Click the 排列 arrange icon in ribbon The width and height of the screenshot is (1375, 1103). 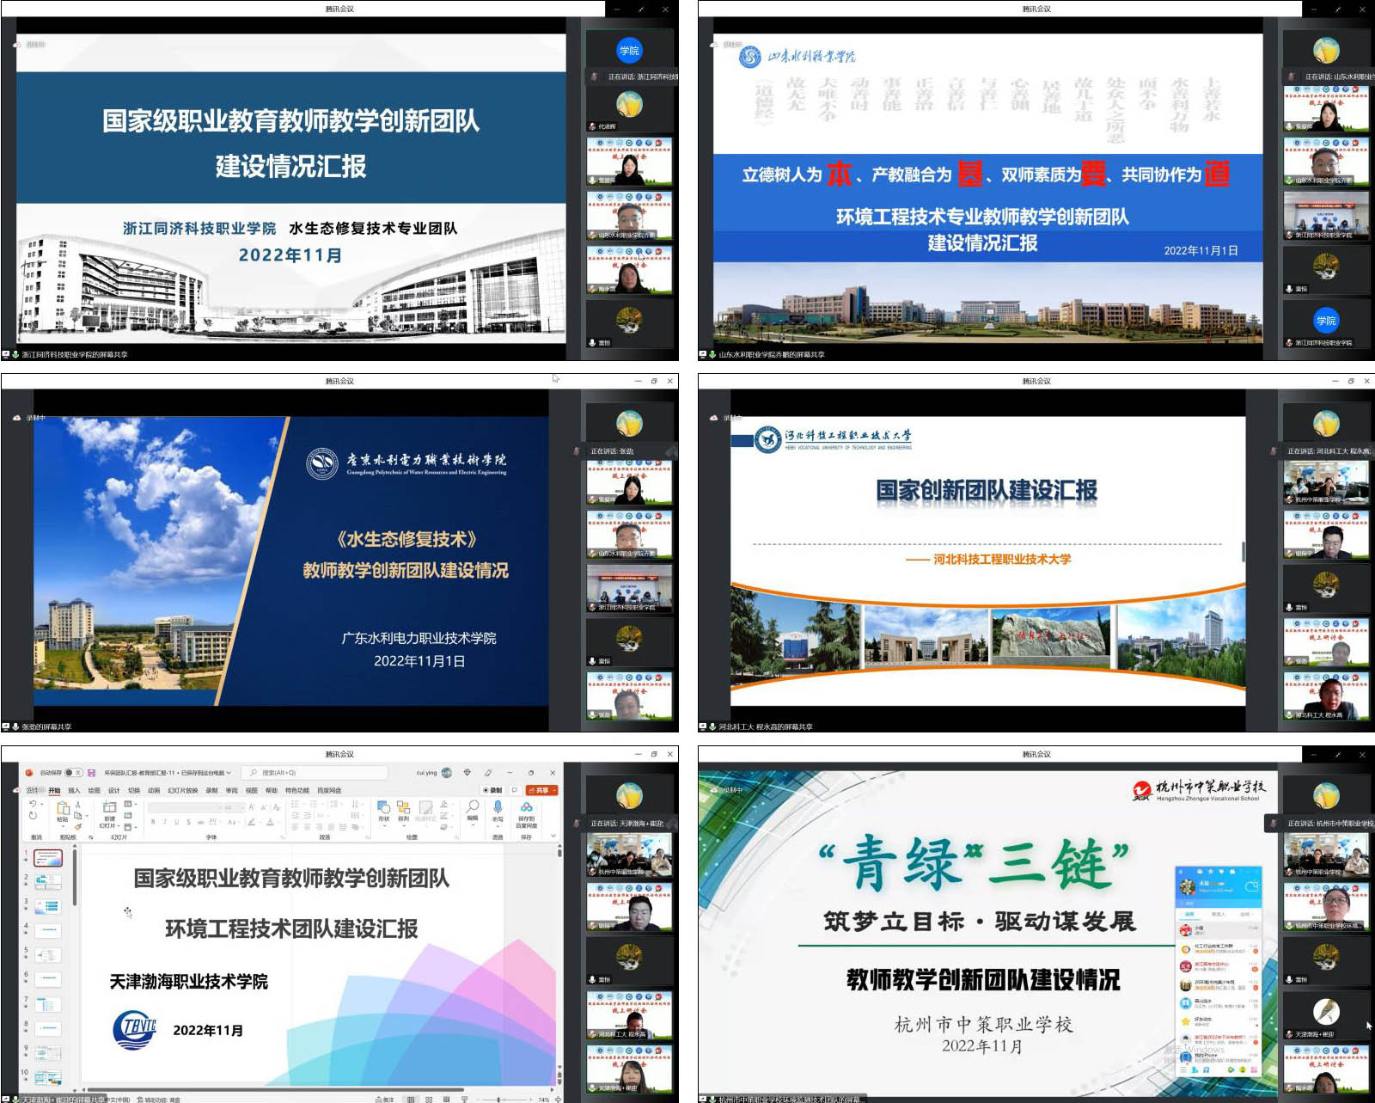[x=404, y=808]
